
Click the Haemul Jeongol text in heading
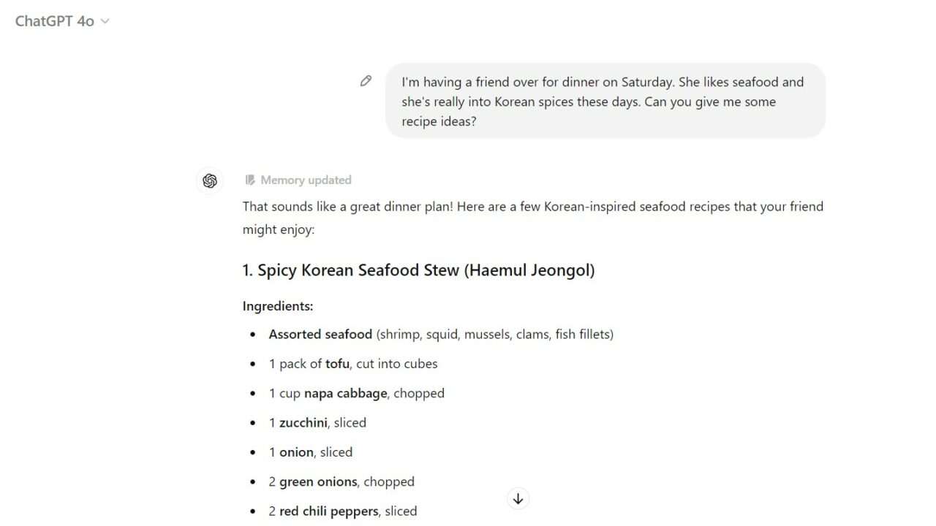tap(531, 270)
